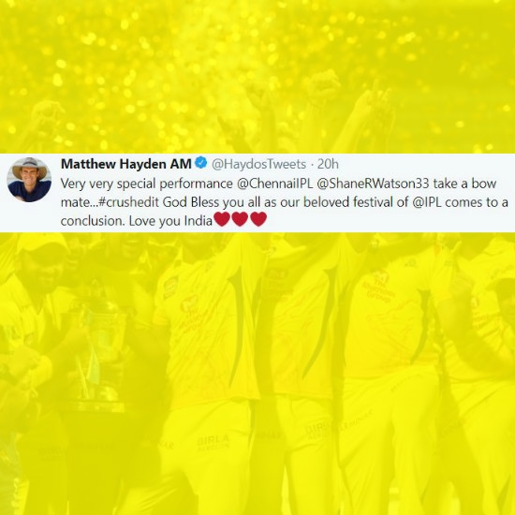This screenshot has width=515, height=515.
Task: Click the 'Love you India' text
Action: pyautogui.click(x=170, y=221)
